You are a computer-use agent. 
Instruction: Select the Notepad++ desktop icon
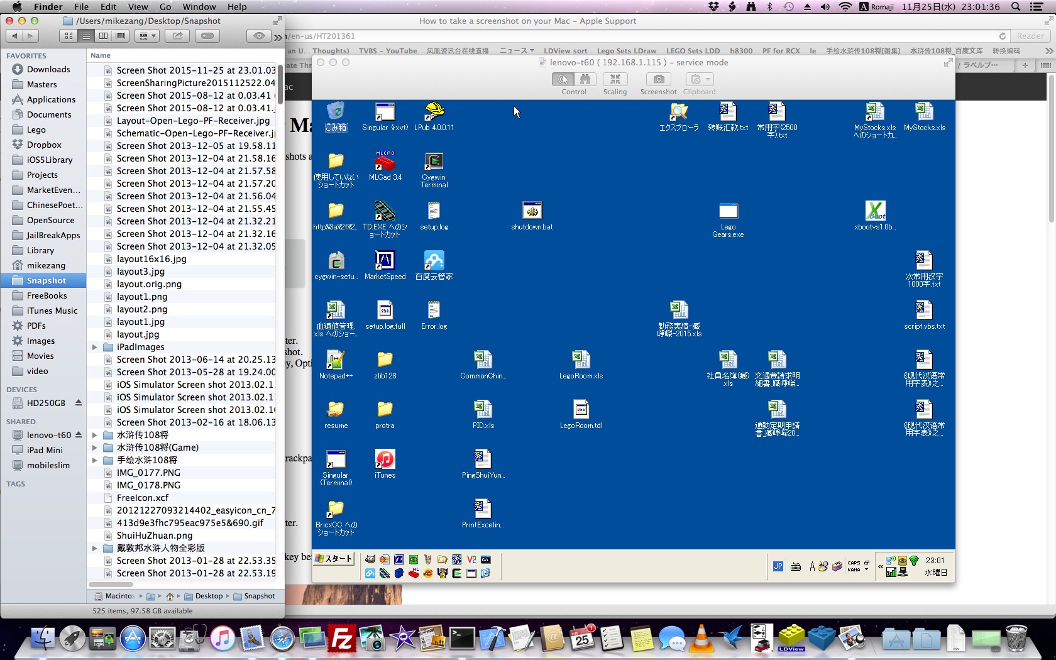click(x=336, y=365)
